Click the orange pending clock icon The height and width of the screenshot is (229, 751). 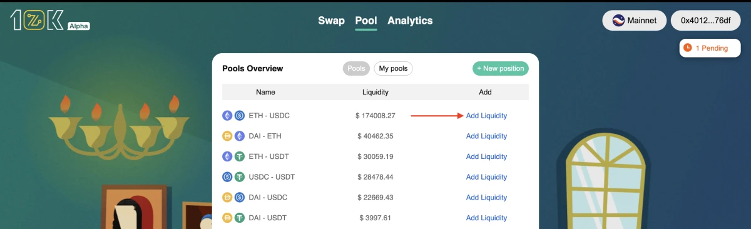point(687,48)
